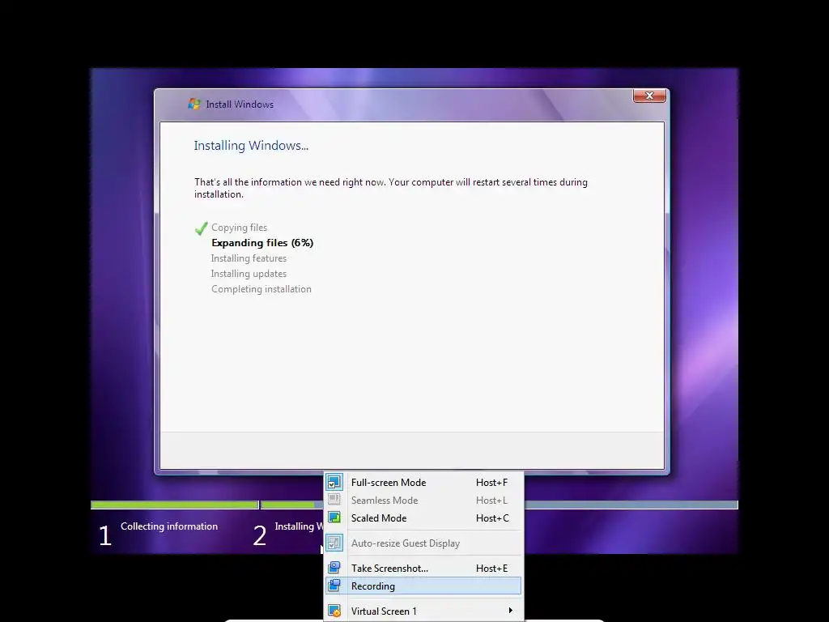The height and width of the screenshot is (622, 829).
Task: Click the Windows flag icon in title bar
Action: 194,104
